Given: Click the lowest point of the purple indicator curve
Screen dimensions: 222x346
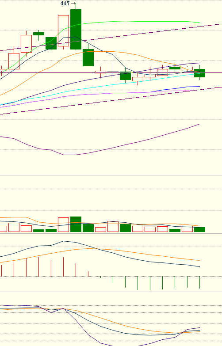Looking at the screenshot, I should pyautogui.click(x=69, y=155).
